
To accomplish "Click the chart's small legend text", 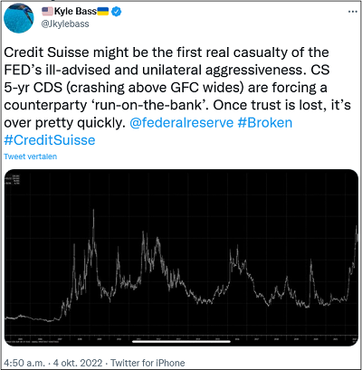I will pos(13,179).
